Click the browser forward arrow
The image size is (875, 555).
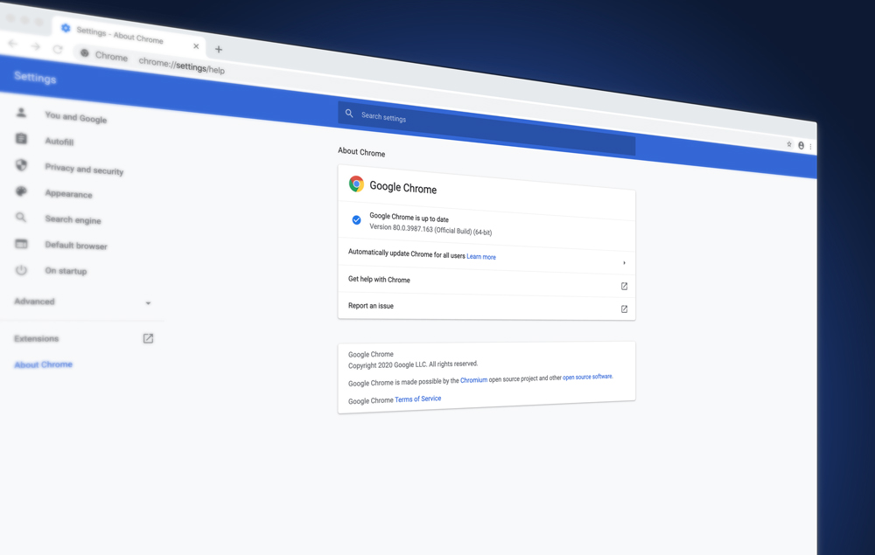pyautogui.click(x=35, y=46)
